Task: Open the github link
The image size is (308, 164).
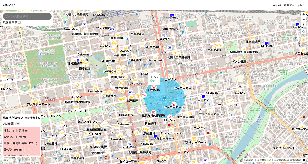Action: point(301,5)
